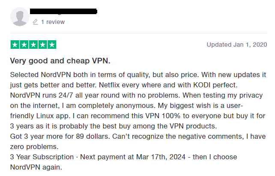Viewport: 275px width, 176px height.
Task: Click the 'Updated Jan 1, 2020' date
Action: [237, 45]
